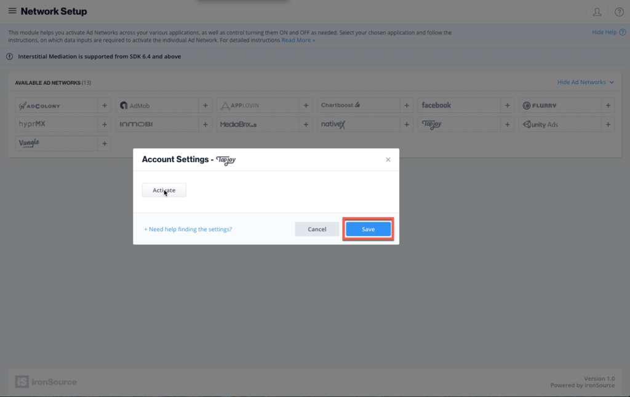630x397 pixels.
Task: Click the plus next to Flurry
Action: click(x=608, y=106)
